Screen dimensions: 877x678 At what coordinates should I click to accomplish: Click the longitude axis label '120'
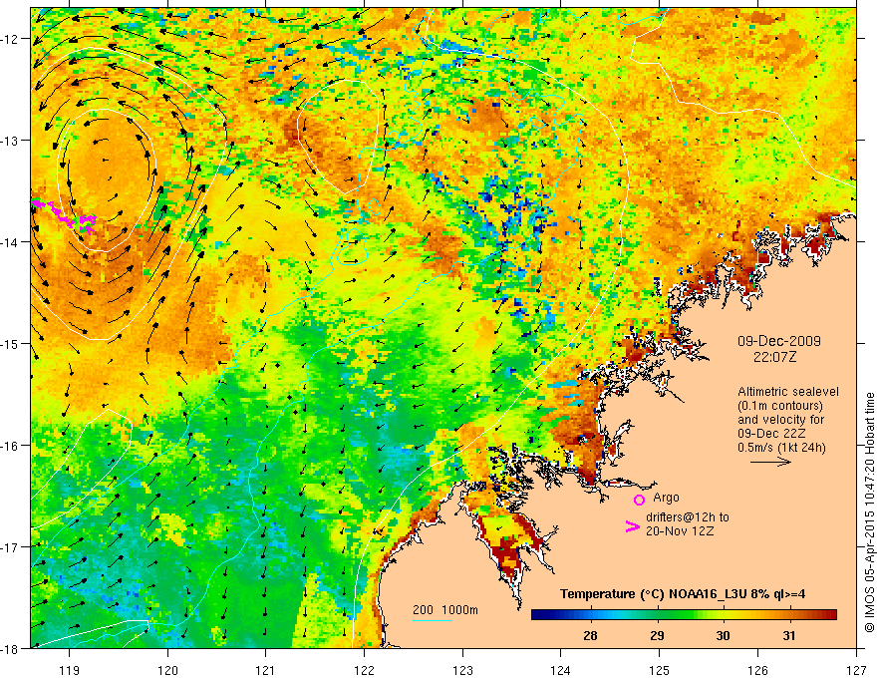167,670
